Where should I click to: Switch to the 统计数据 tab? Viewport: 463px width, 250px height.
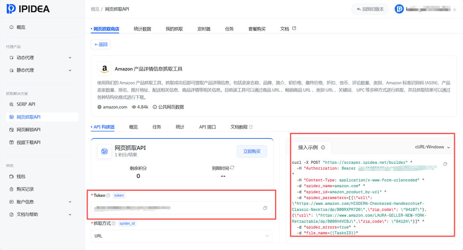[x=143, y=29]
